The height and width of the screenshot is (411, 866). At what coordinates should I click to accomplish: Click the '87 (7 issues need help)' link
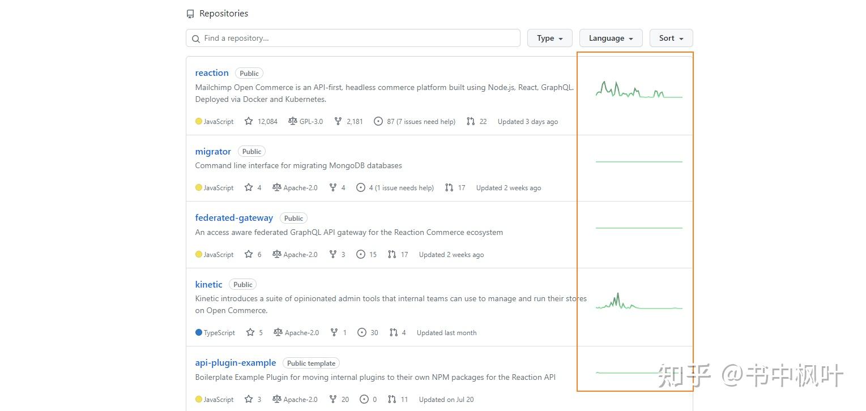423,121
